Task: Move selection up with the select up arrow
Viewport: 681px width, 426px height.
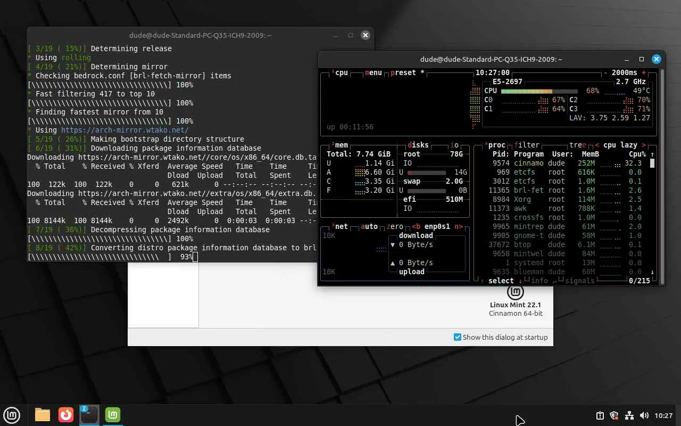Action: click(x=482, y=281)
